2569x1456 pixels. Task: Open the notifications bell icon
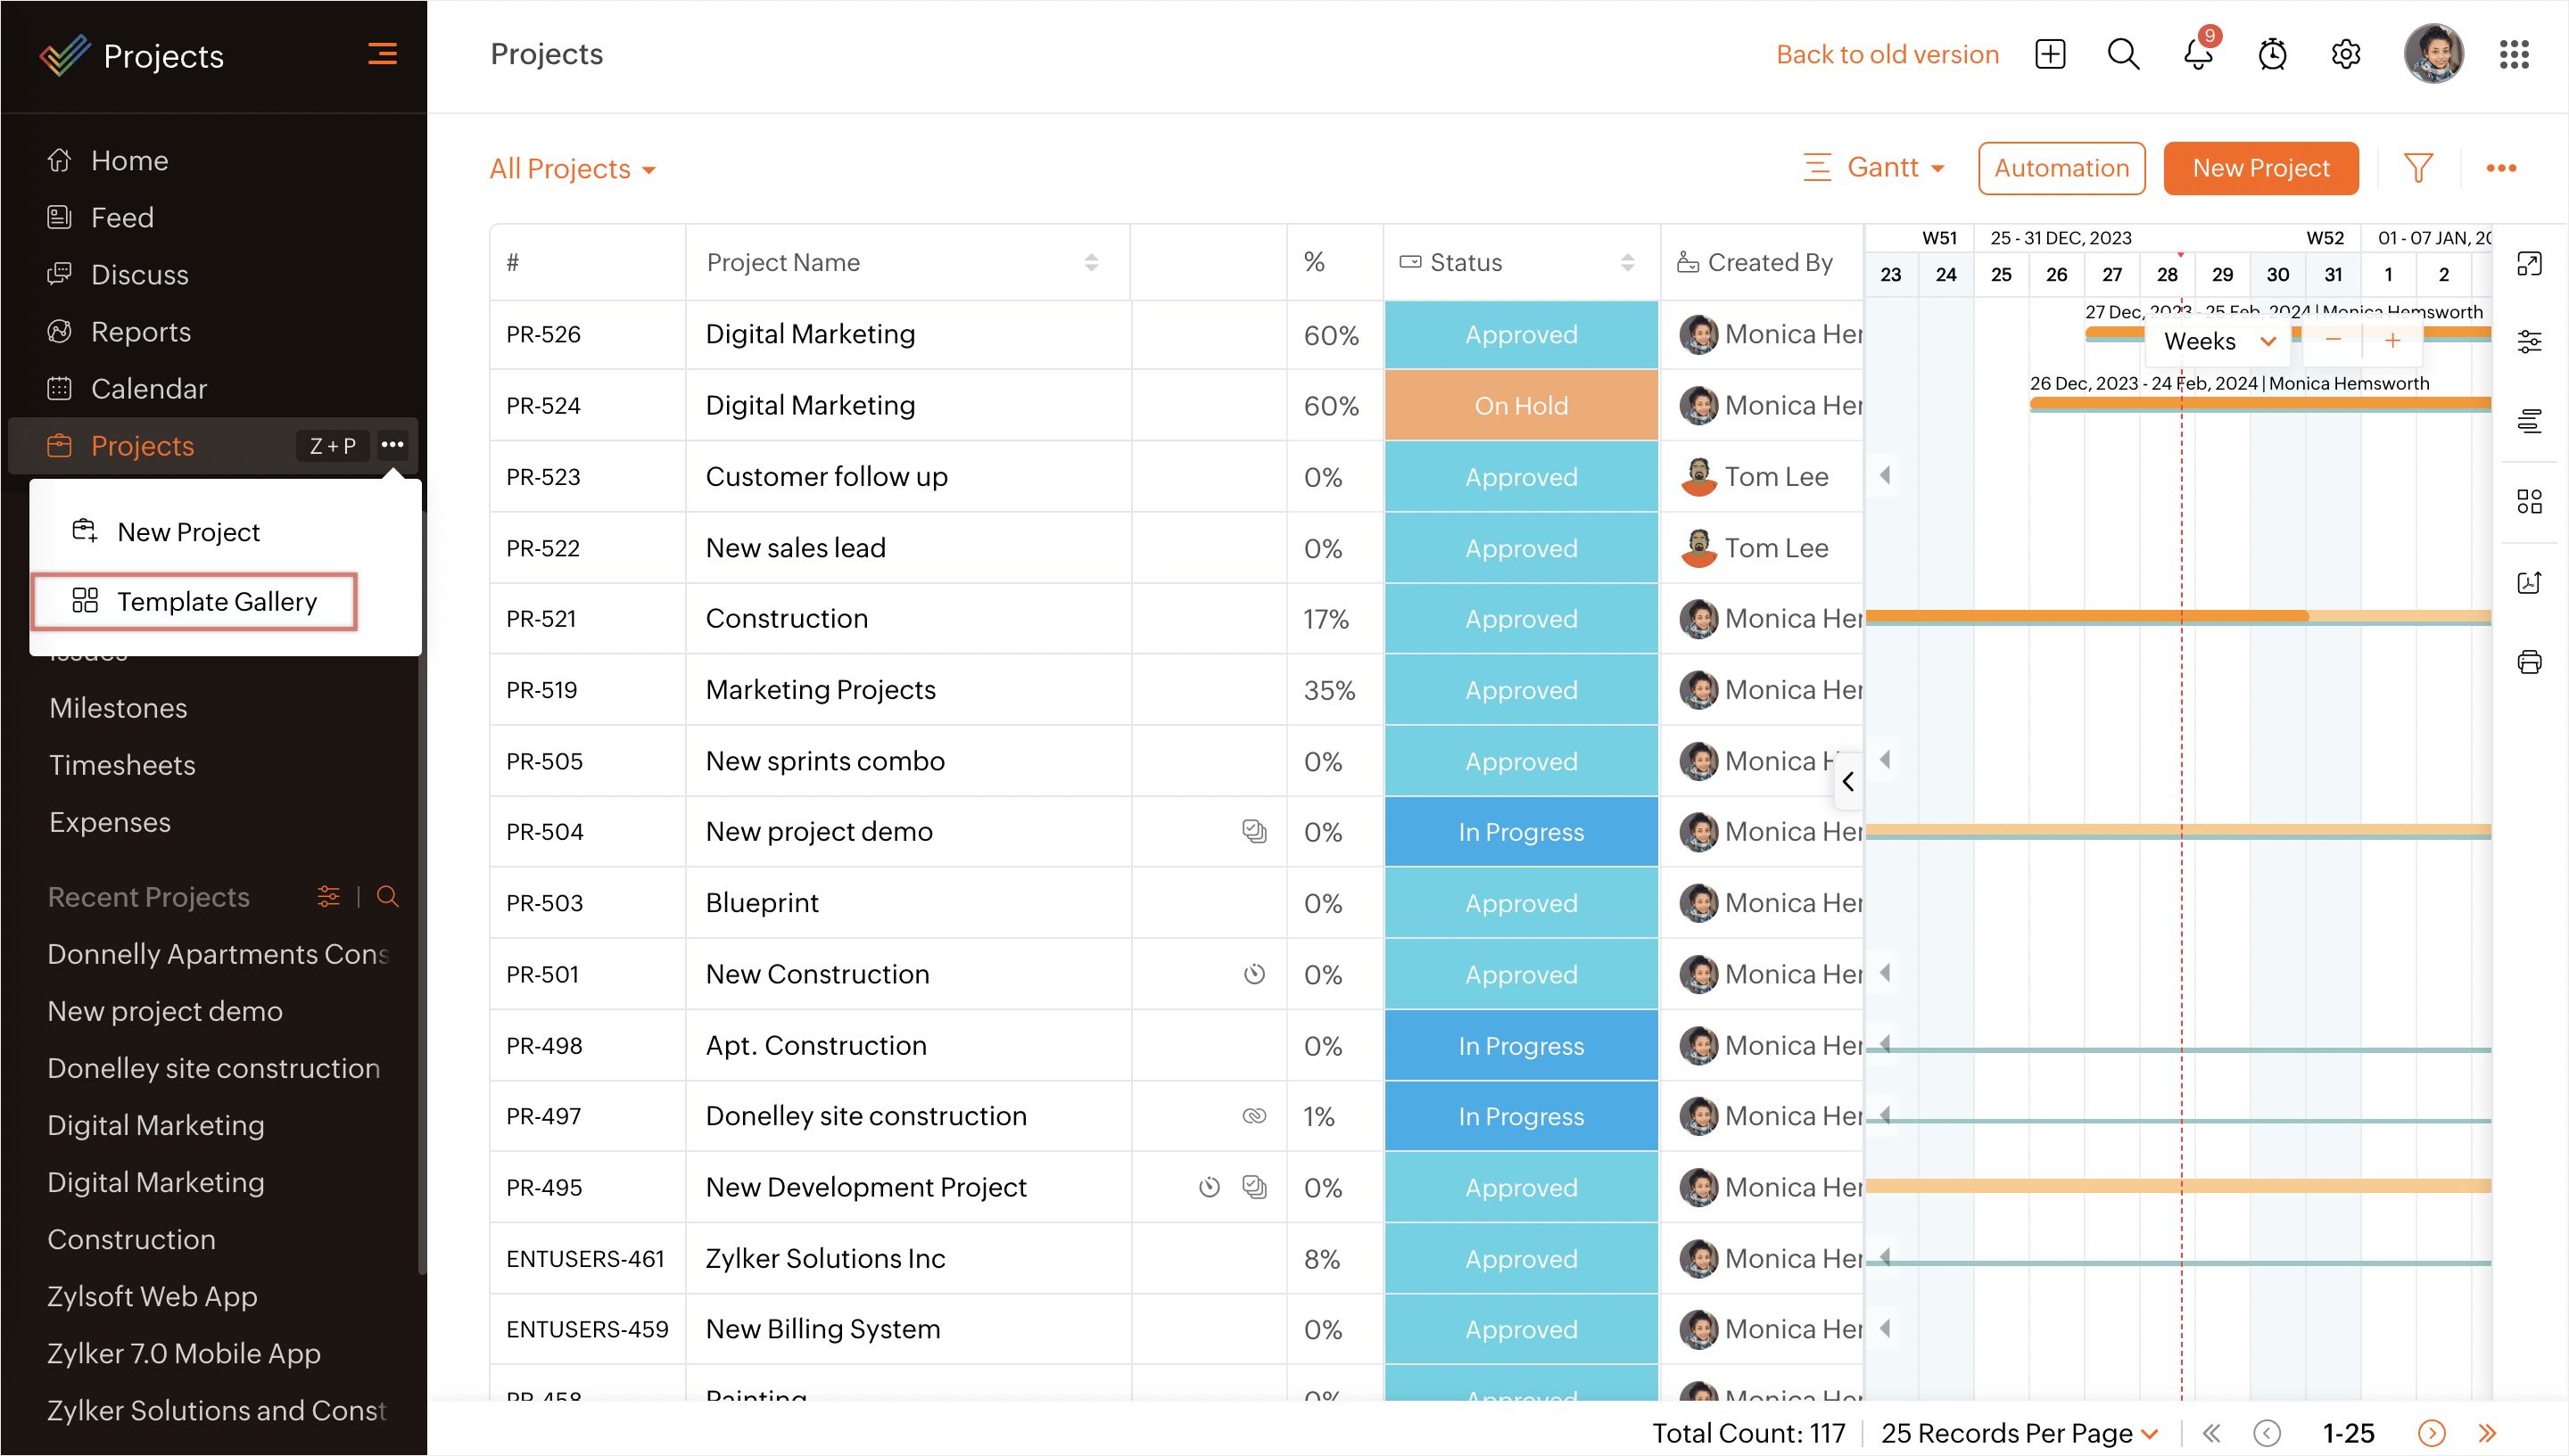2197,54
